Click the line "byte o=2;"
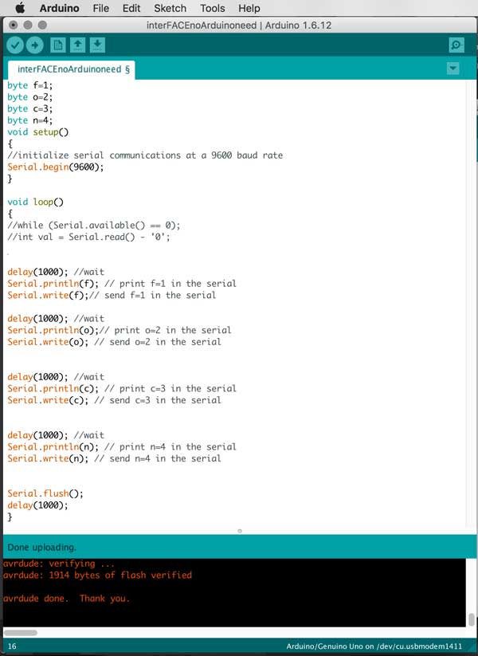Screen dimensions: 478x656 pos(30,97)
